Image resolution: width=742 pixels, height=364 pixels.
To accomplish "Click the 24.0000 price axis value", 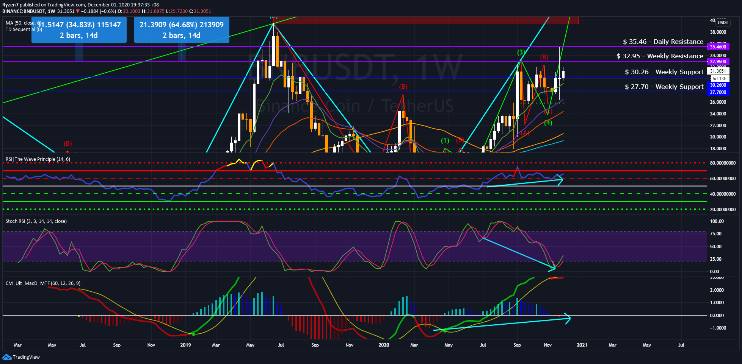I will click(718, 114).
